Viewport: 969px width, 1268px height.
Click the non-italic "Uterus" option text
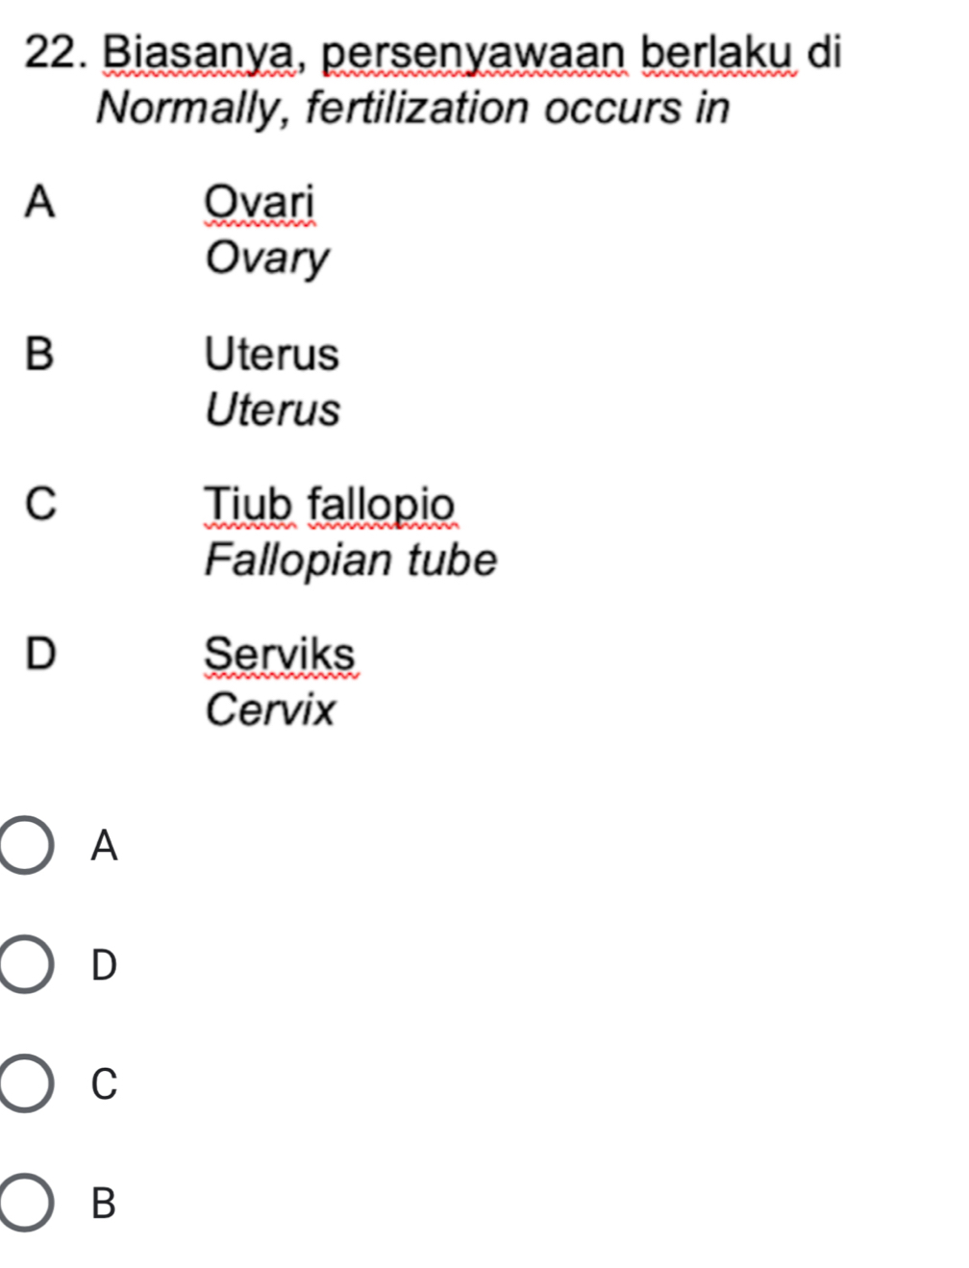(x=272, y=354)
